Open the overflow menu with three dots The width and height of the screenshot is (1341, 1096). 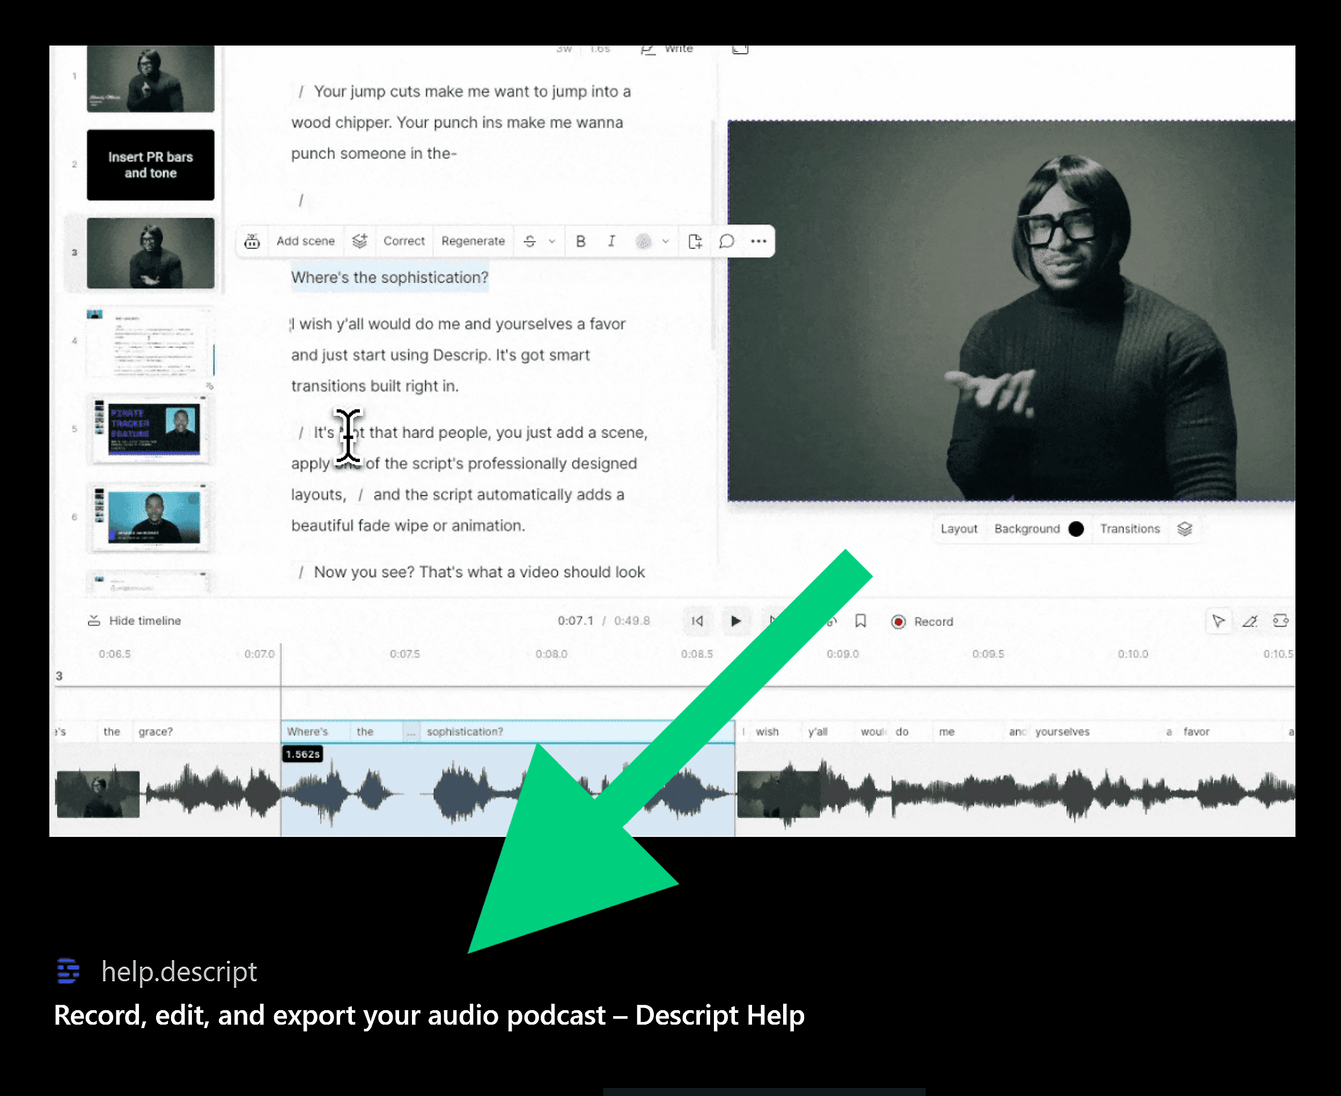(758, 241)
